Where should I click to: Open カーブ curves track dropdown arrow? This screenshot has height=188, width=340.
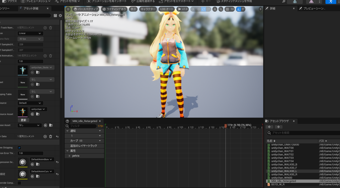100,141
